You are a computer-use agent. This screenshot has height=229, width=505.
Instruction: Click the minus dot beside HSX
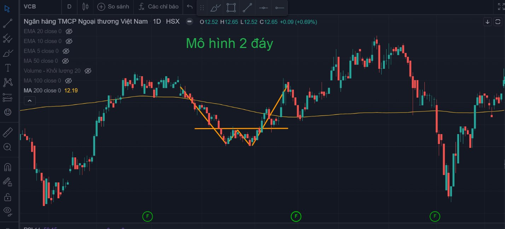point(190,22)
